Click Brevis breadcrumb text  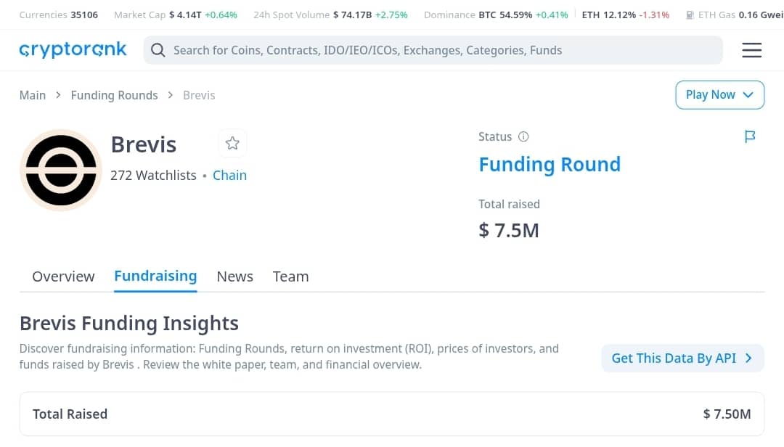tap(199, 95)
